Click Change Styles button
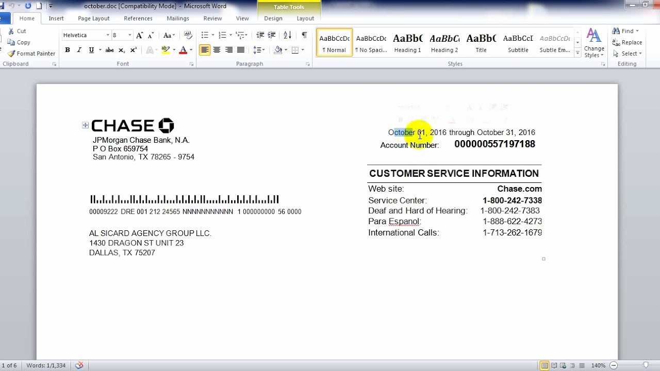The width and height of the screenshot is (660, 371). tap(594, 43)
